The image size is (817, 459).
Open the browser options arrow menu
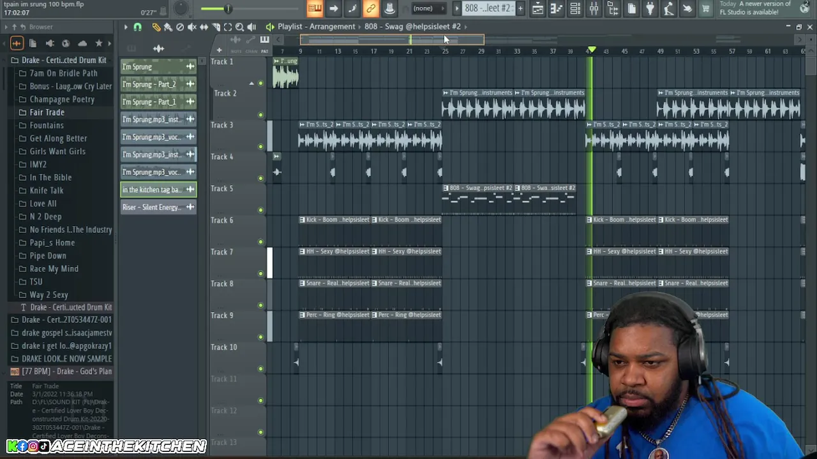tap(5, 27)
